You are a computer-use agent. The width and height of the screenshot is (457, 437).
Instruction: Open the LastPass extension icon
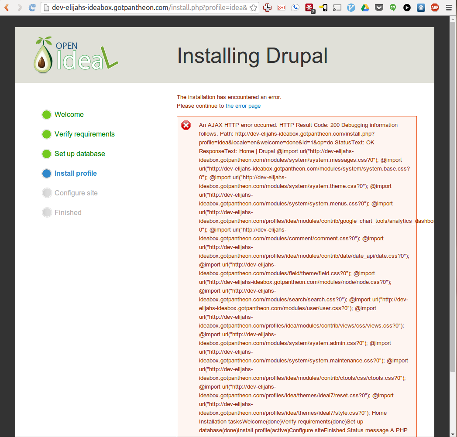tap(309, 8)
